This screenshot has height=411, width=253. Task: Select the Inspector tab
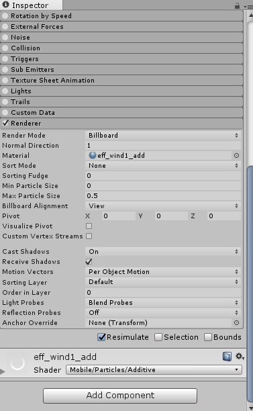point(31,5)
